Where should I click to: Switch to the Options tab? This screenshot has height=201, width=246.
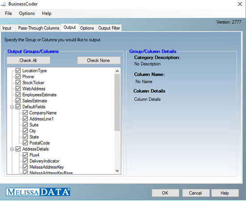[87, 28]
